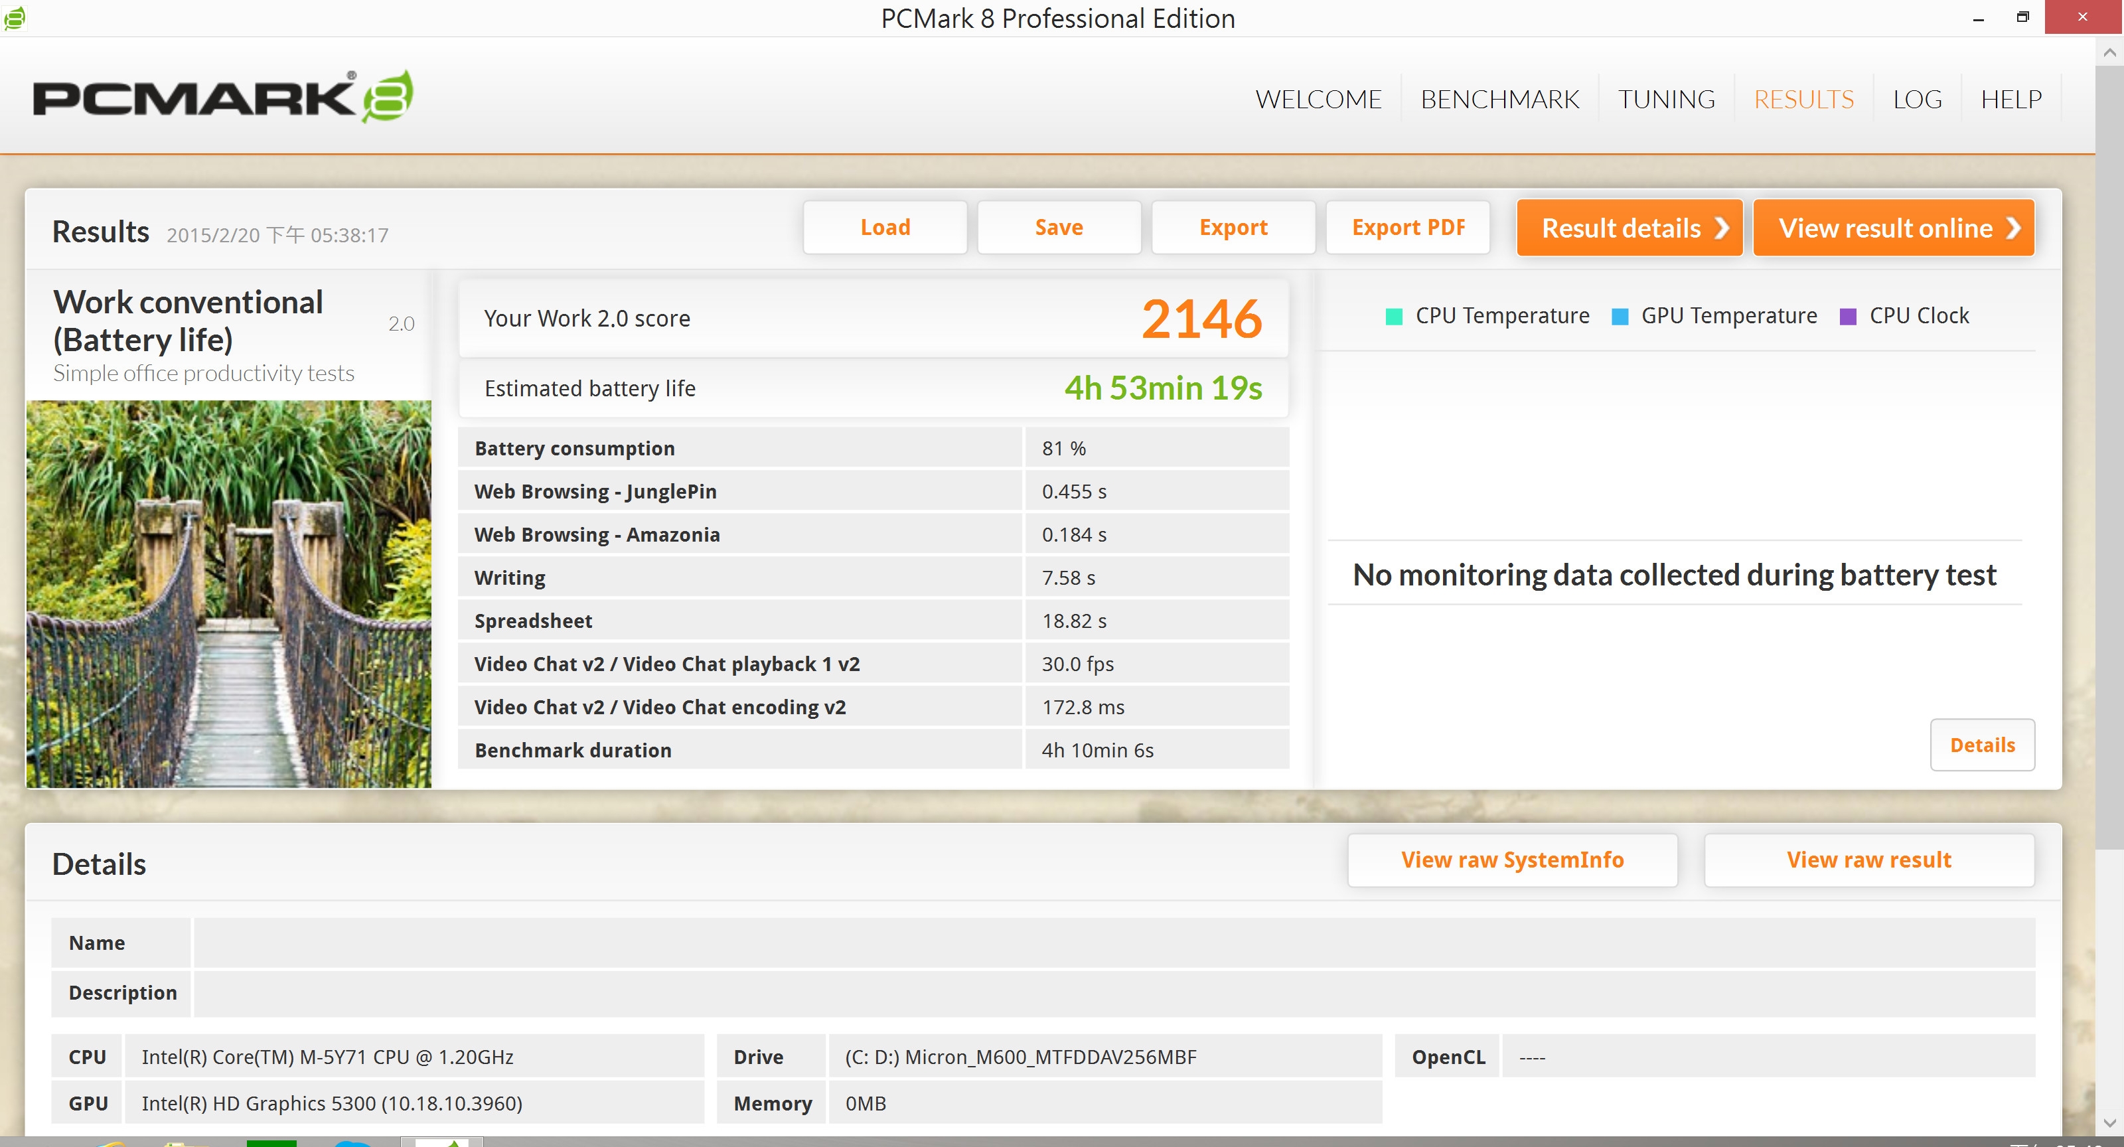
Task: Click the jungle bridge thumbnail image
Action: [x=228, y=593]
